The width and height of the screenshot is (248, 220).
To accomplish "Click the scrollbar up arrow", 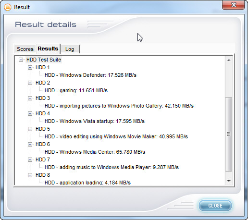I will click(229, 60).
